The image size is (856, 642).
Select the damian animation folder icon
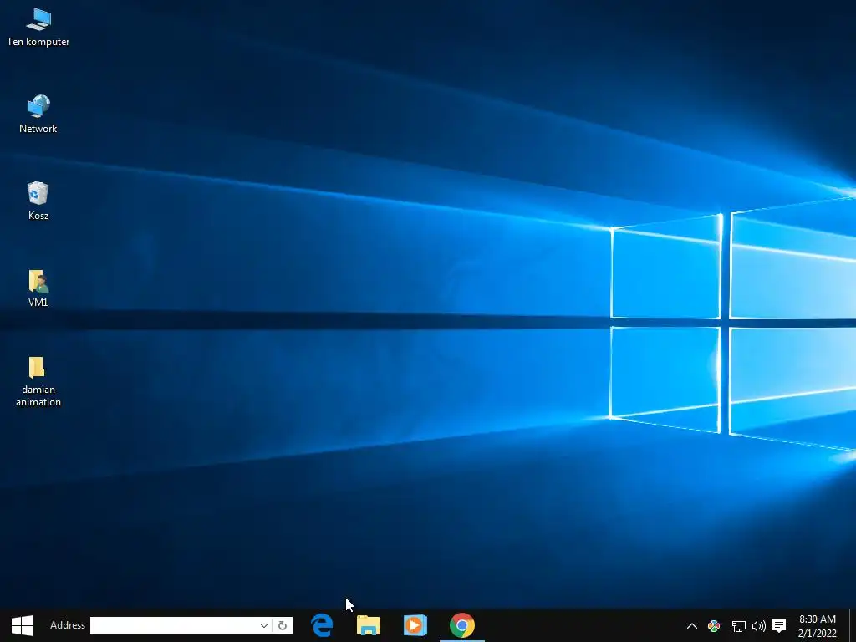38,381
